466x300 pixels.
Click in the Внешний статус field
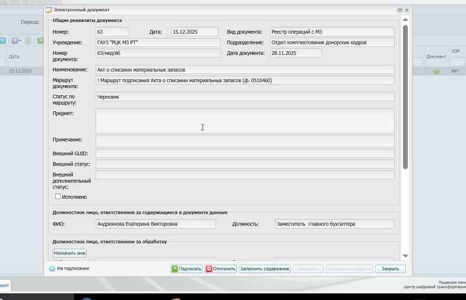[x=245, y=164]
